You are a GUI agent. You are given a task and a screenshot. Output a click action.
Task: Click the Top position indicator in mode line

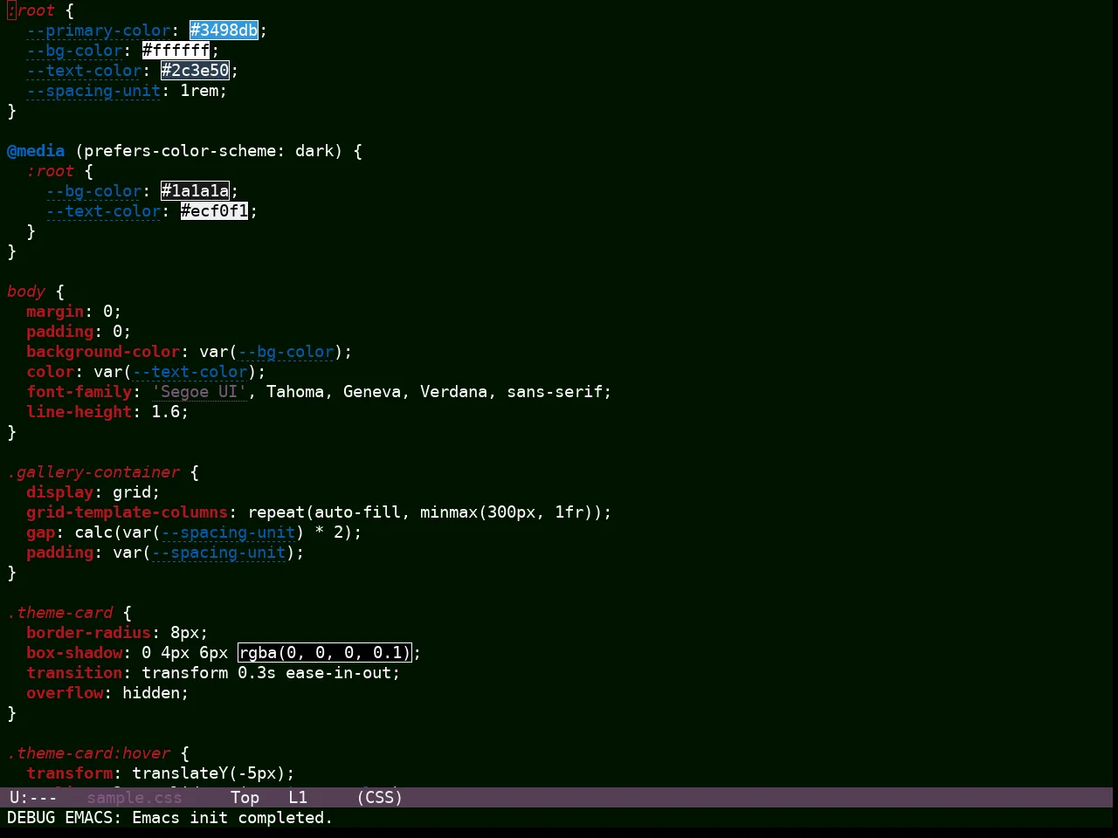tap(245, 798)
